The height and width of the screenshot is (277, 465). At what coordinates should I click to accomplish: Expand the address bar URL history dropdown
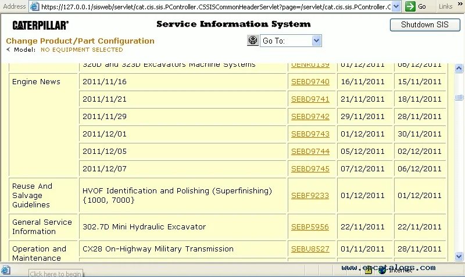point(396,6)
